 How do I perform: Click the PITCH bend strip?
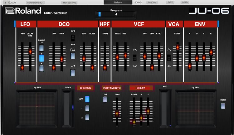[x=68, y=109]
